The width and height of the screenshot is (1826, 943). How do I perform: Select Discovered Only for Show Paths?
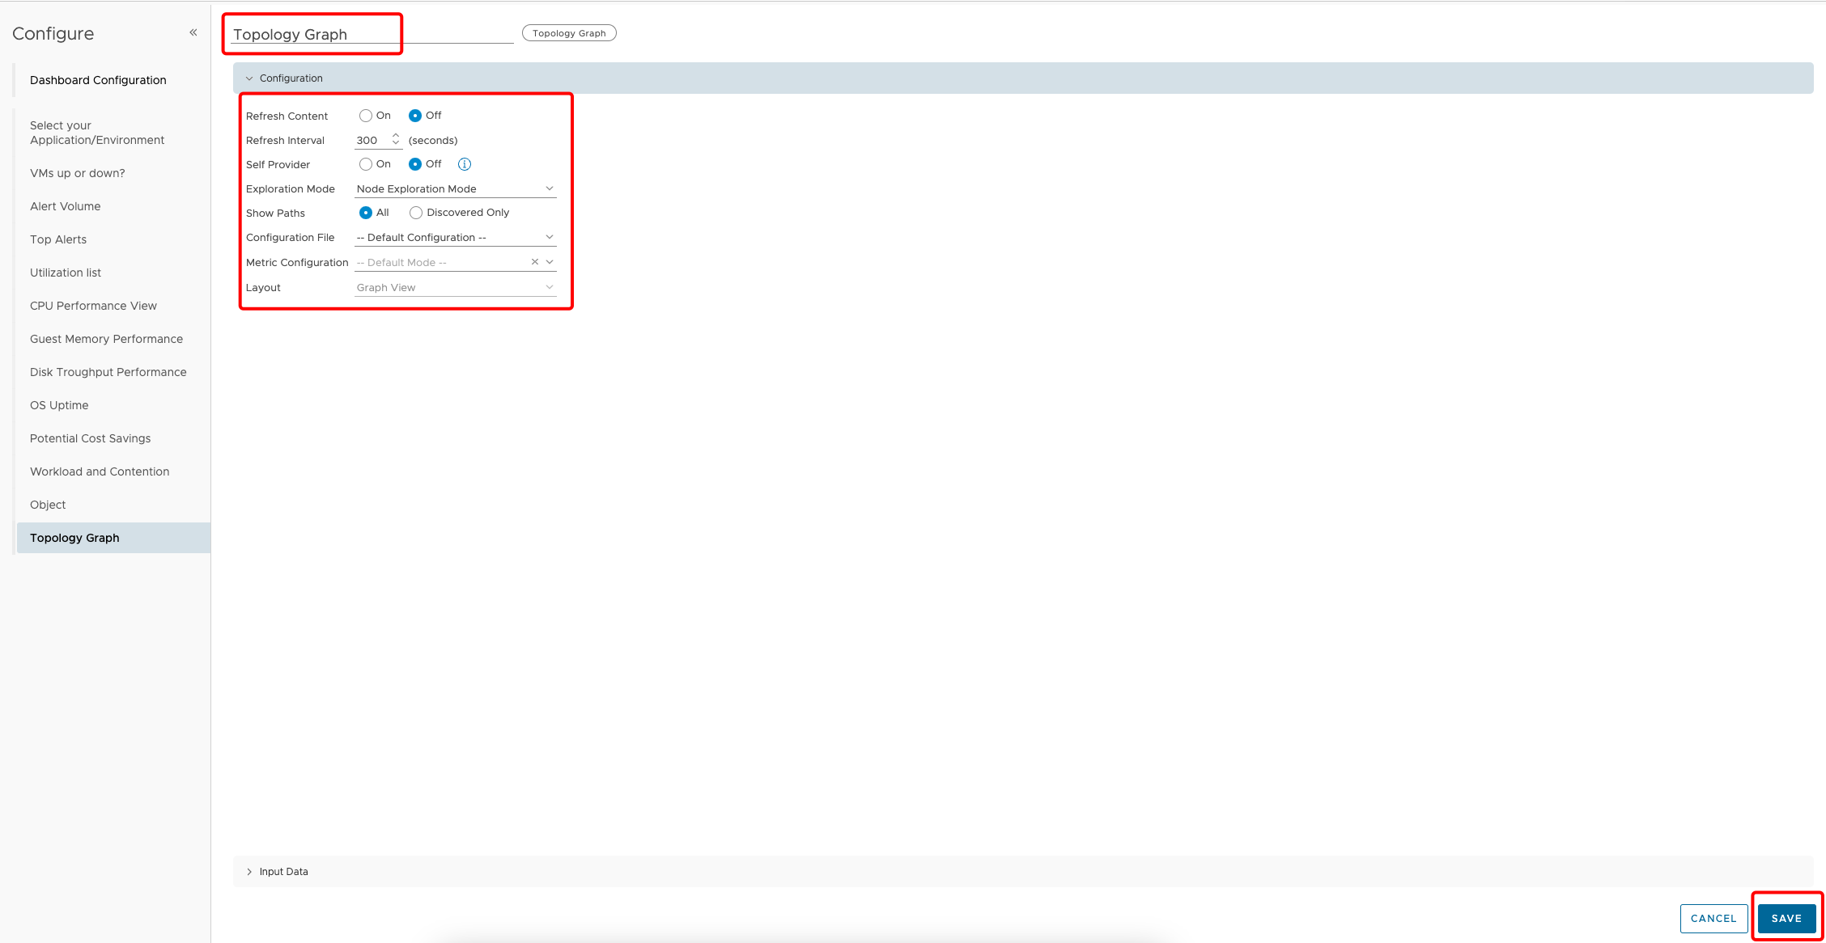tap(415, 212)
